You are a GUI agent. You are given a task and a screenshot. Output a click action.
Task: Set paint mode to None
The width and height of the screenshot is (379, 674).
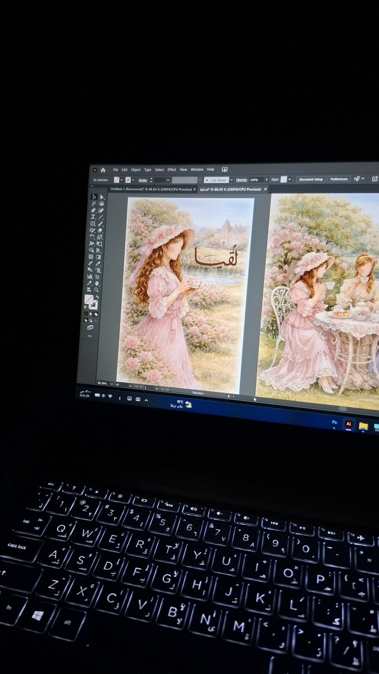coord(95,314)
